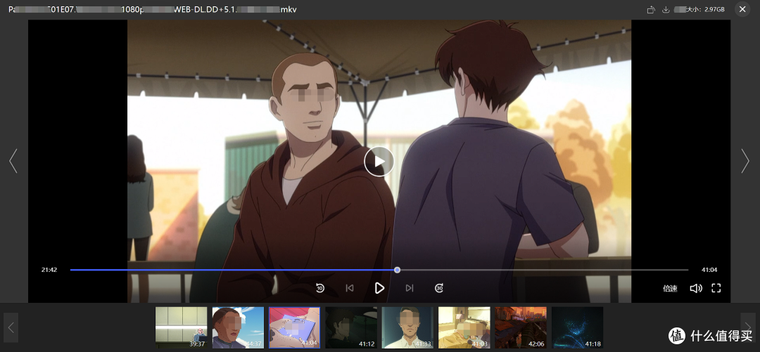This screenshot has height=352, width=760.
Task: Open the thumbnail labeled 41:33
Action: [x=407, y=327]
